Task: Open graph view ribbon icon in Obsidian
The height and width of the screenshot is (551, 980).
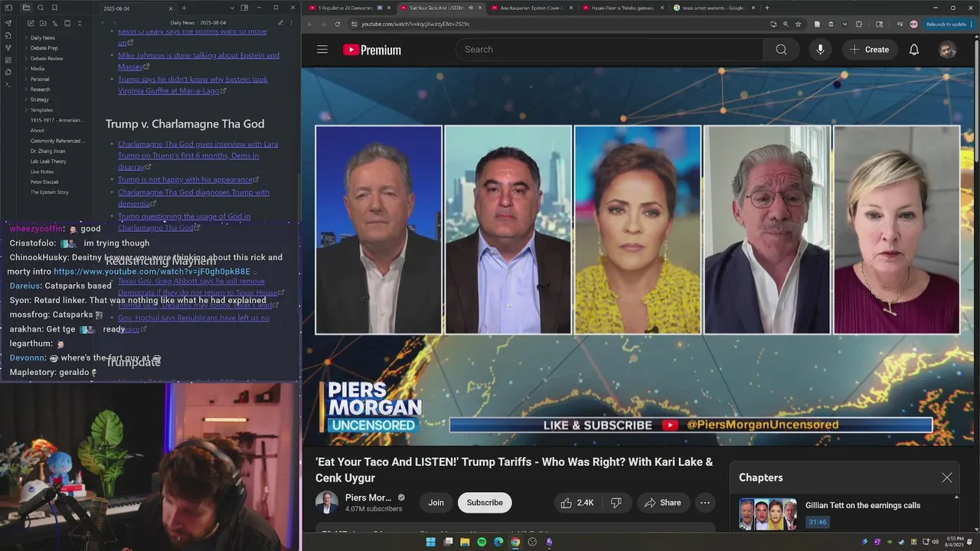Action: [x=8, y=47]
